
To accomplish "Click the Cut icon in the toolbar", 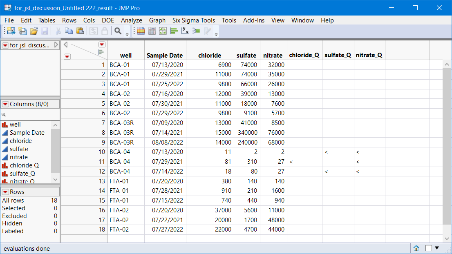I will pyautogui.click(x=58, y=31).
